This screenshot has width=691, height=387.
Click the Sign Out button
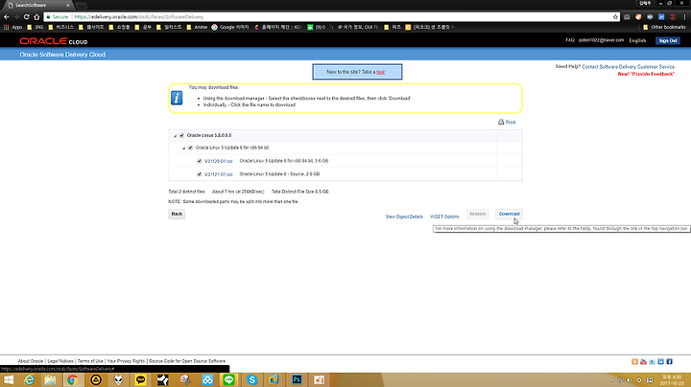coord(668,40)
